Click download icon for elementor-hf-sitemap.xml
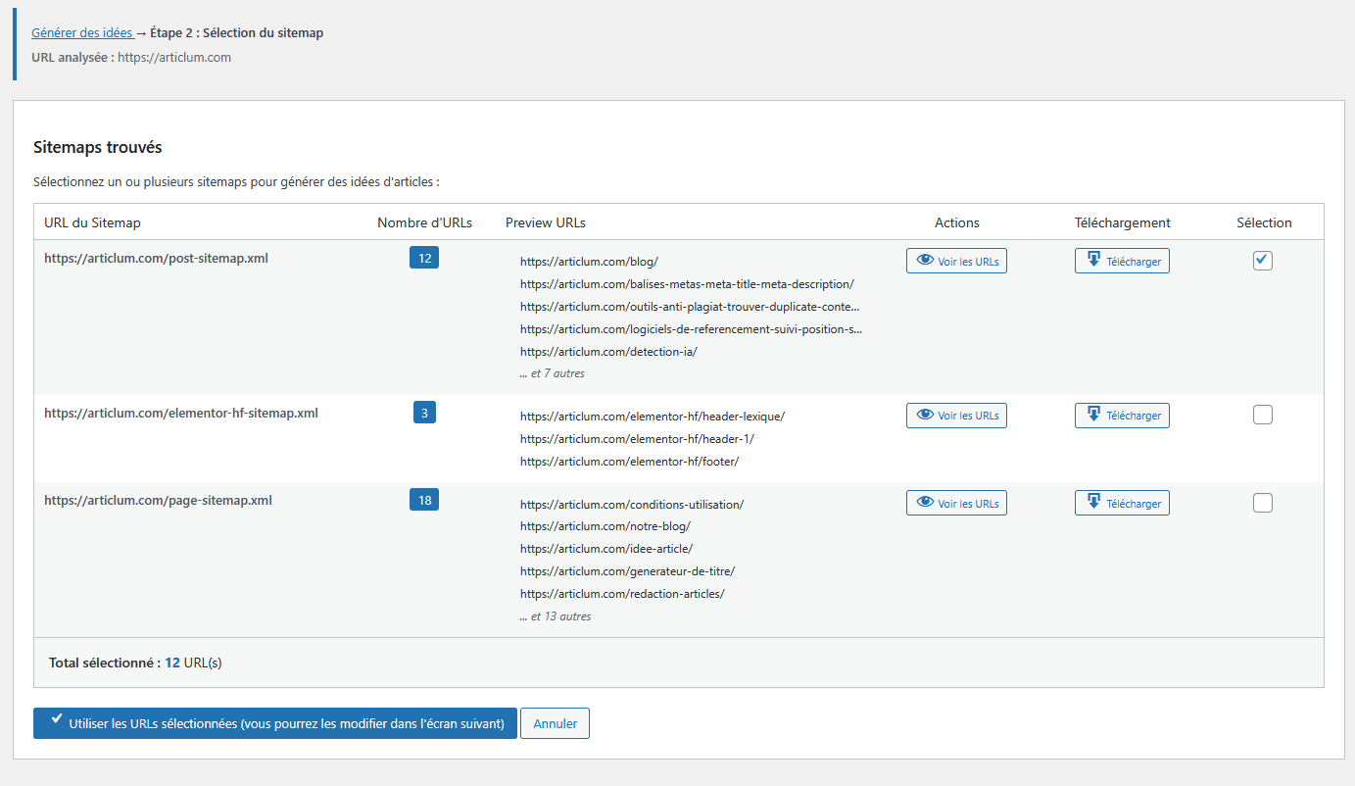 1093,416
